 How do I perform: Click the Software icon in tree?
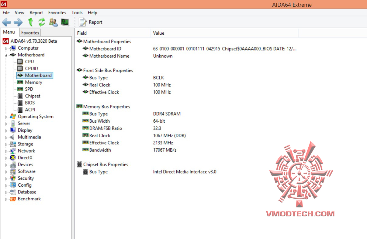(x=13, y=171)
